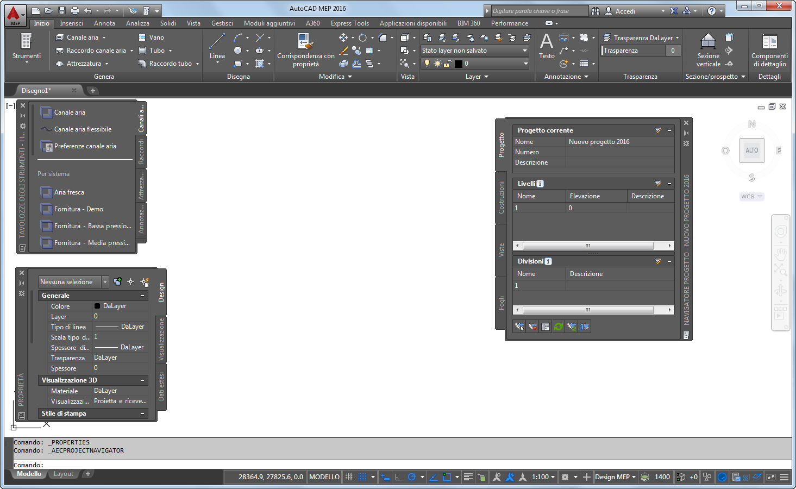This screenshot has width=796, height=489.
Task: Switch to the Annota ribbon tab
Action: pos(104,23)
